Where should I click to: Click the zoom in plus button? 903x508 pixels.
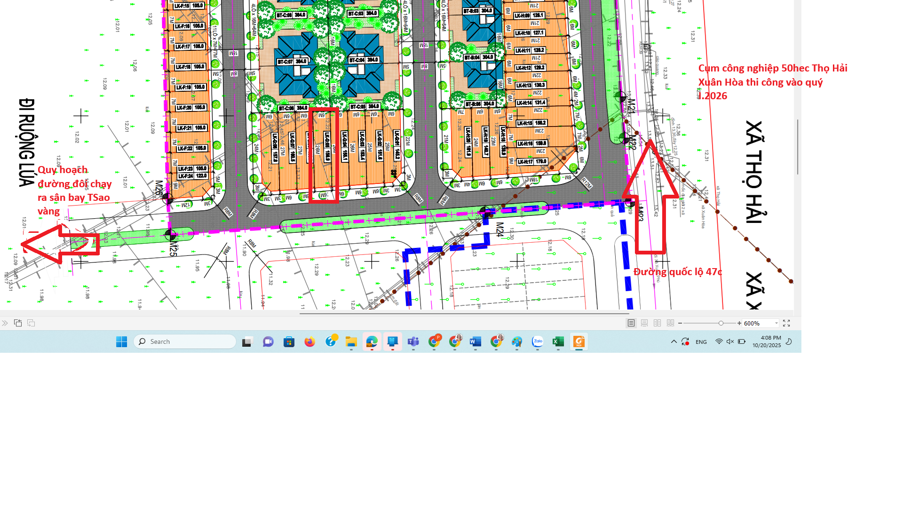739,323
